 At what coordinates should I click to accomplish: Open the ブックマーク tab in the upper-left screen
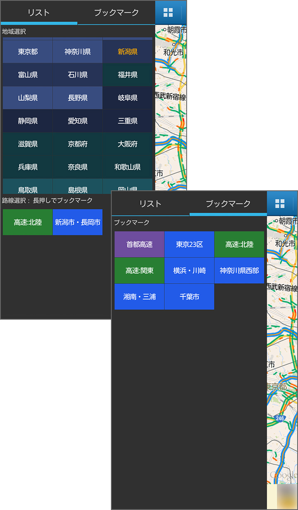point(116,12)
